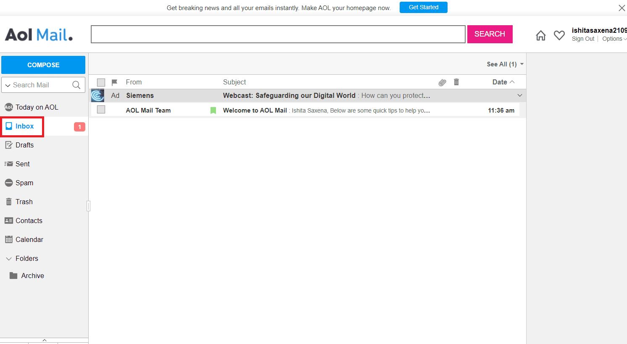This screenshot has height=344, width=627.
Task: Open Today on AOL
Action: point(37,107)
